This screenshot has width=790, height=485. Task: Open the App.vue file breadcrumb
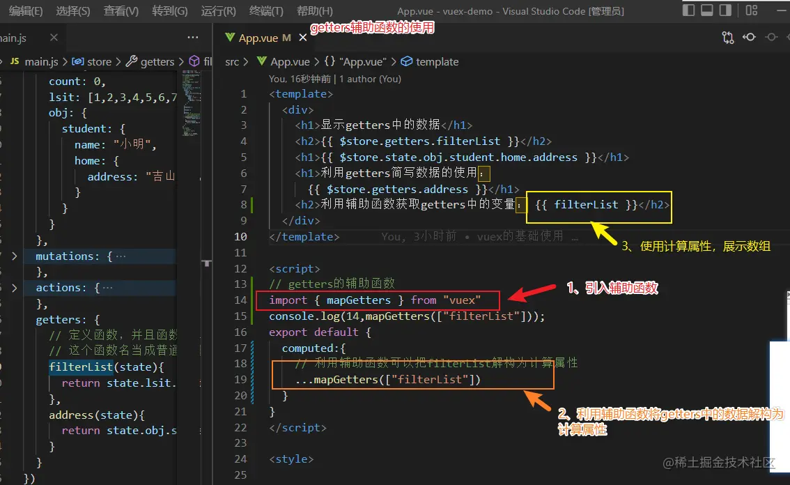291,61
